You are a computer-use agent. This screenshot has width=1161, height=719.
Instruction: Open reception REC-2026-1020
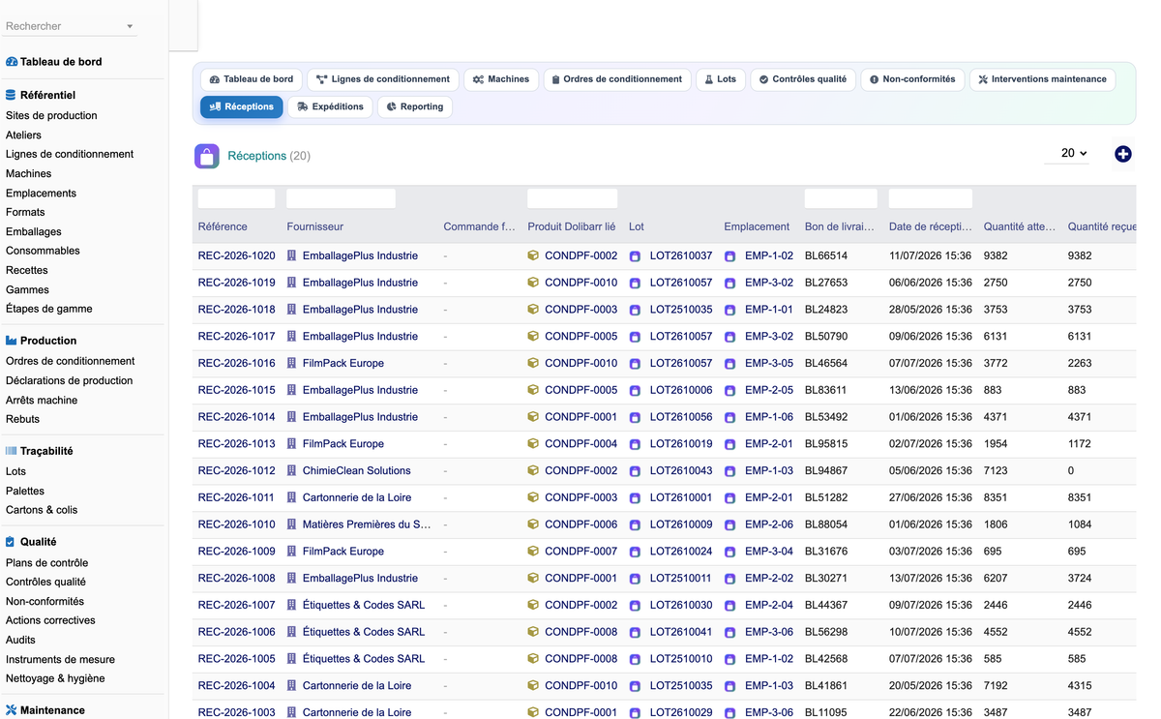(236, 255)
